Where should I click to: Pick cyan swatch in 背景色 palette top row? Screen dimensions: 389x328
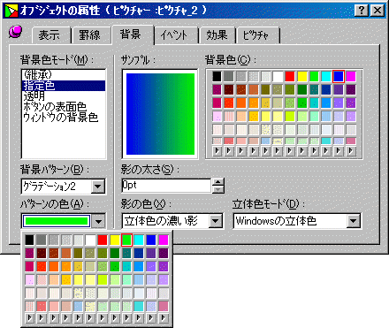[326, 76]
